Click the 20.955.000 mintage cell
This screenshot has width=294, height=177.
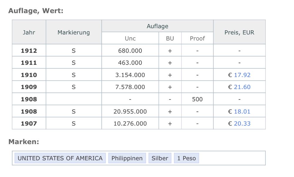click(x=130, y=112)
